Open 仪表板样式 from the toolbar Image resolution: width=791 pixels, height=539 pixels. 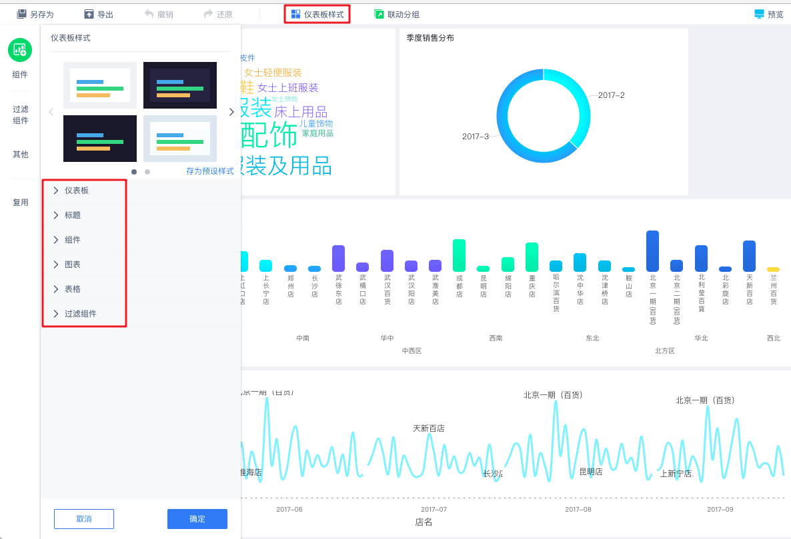coord(317,14)
